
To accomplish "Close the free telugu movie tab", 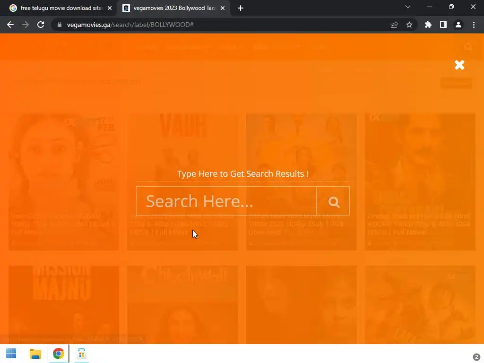I will (110, 8).
